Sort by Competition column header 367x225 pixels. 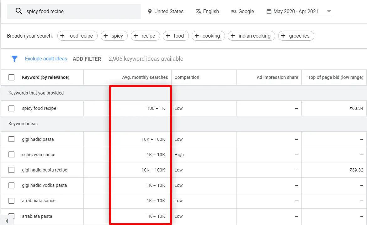coord(187,77)
